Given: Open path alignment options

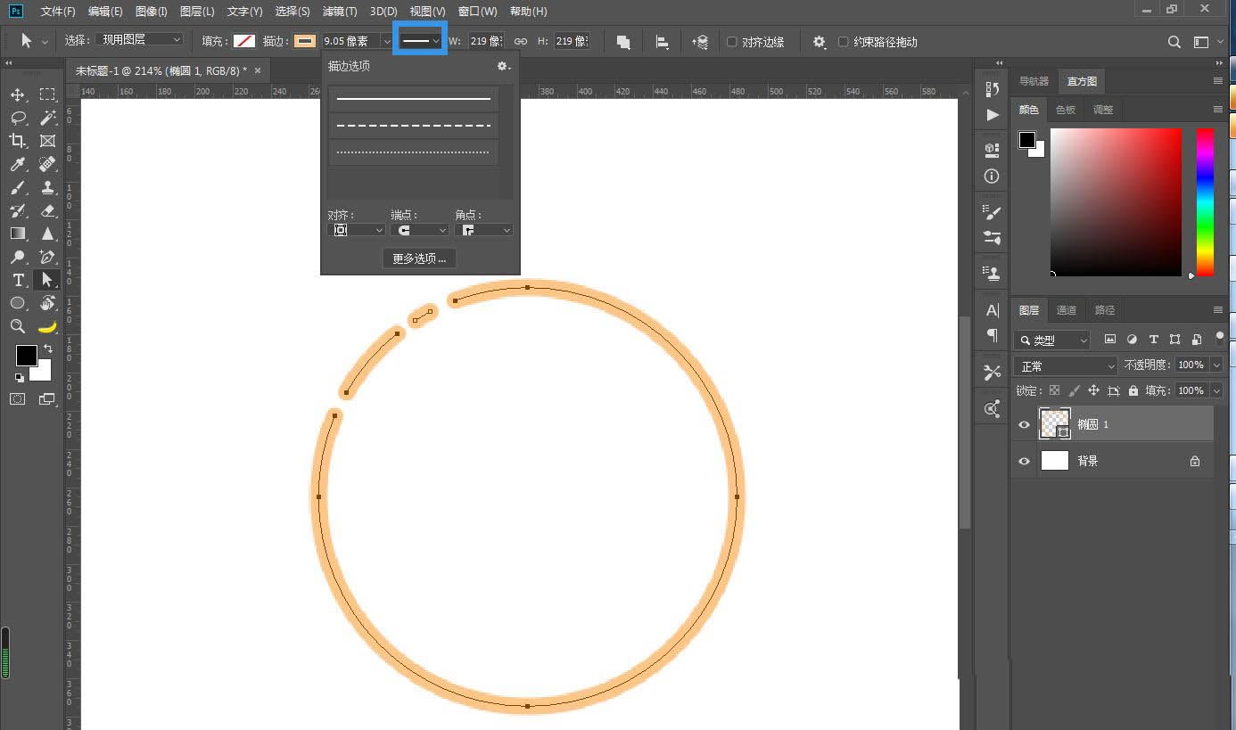Looking at the screenshot, I should 662,42.
